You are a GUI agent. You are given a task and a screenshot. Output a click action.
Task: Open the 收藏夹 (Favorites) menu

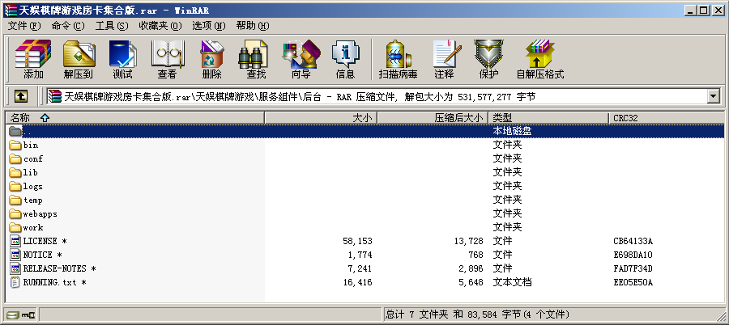[x=160, y=26]
